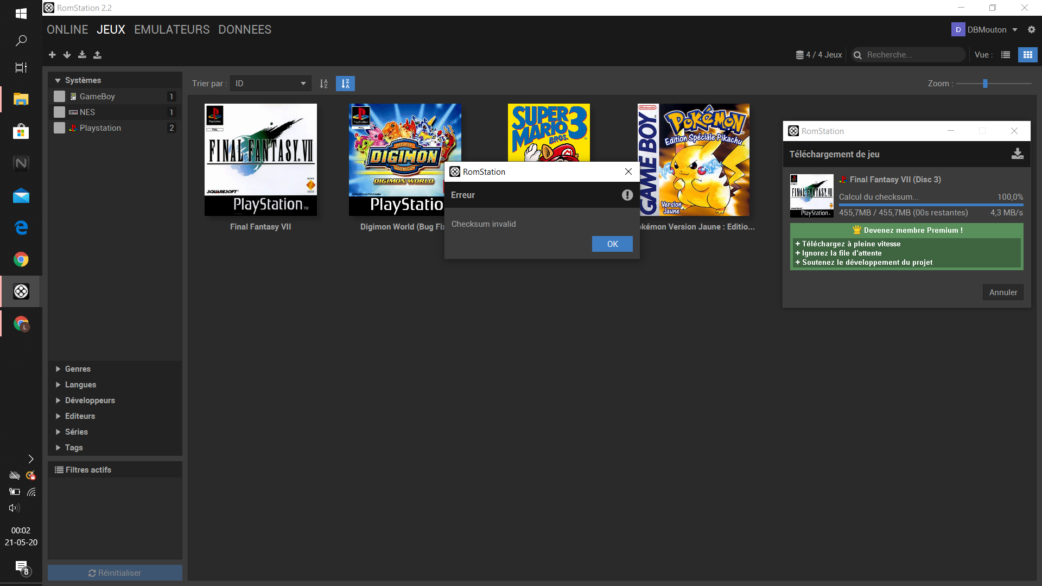Click 'Checksum invalid' message text
1042x586 pixels.
(484, 224)
